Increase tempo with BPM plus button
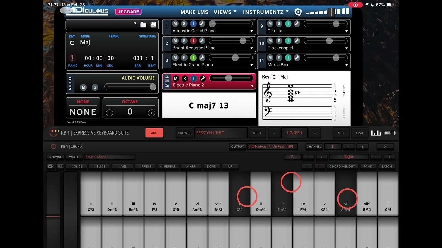The height and width of the screenshot is (248, 442). pyautogui.click(x=315, y=133)
